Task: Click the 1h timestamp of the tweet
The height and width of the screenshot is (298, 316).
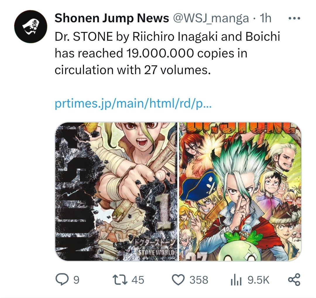Action: pyautogui.click(x=265, y=18)
